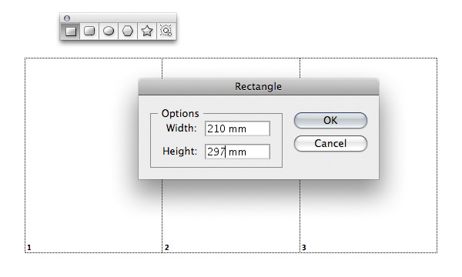Pick the Polygon tool
The image size is (462, 277).
pos(128,32)
